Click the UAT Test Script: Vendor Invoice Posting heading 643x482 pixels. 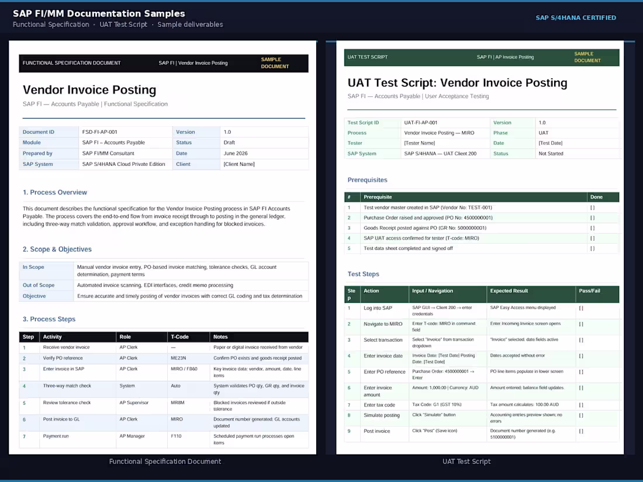(457, 83)
